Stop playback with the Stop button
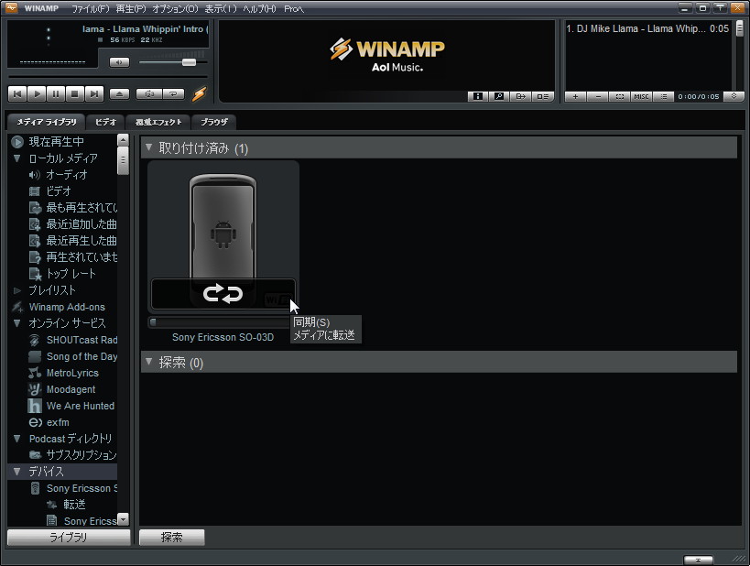 click(74, 93)
